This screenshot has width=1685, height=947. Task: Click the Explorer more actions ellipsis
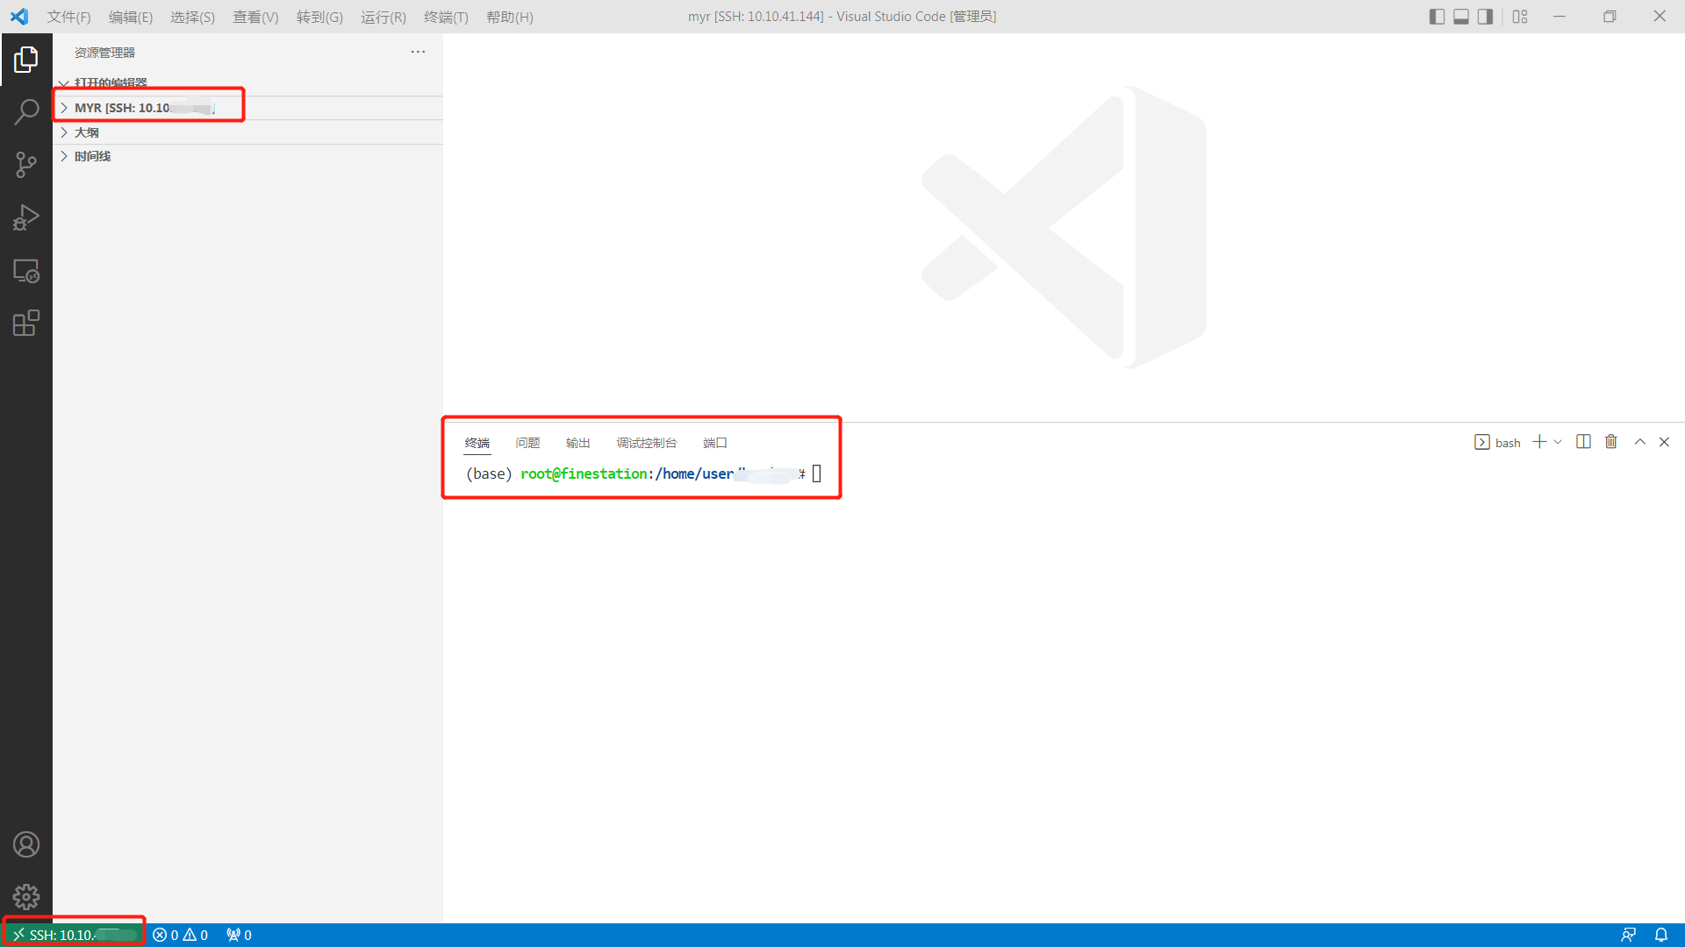point(418,52)
